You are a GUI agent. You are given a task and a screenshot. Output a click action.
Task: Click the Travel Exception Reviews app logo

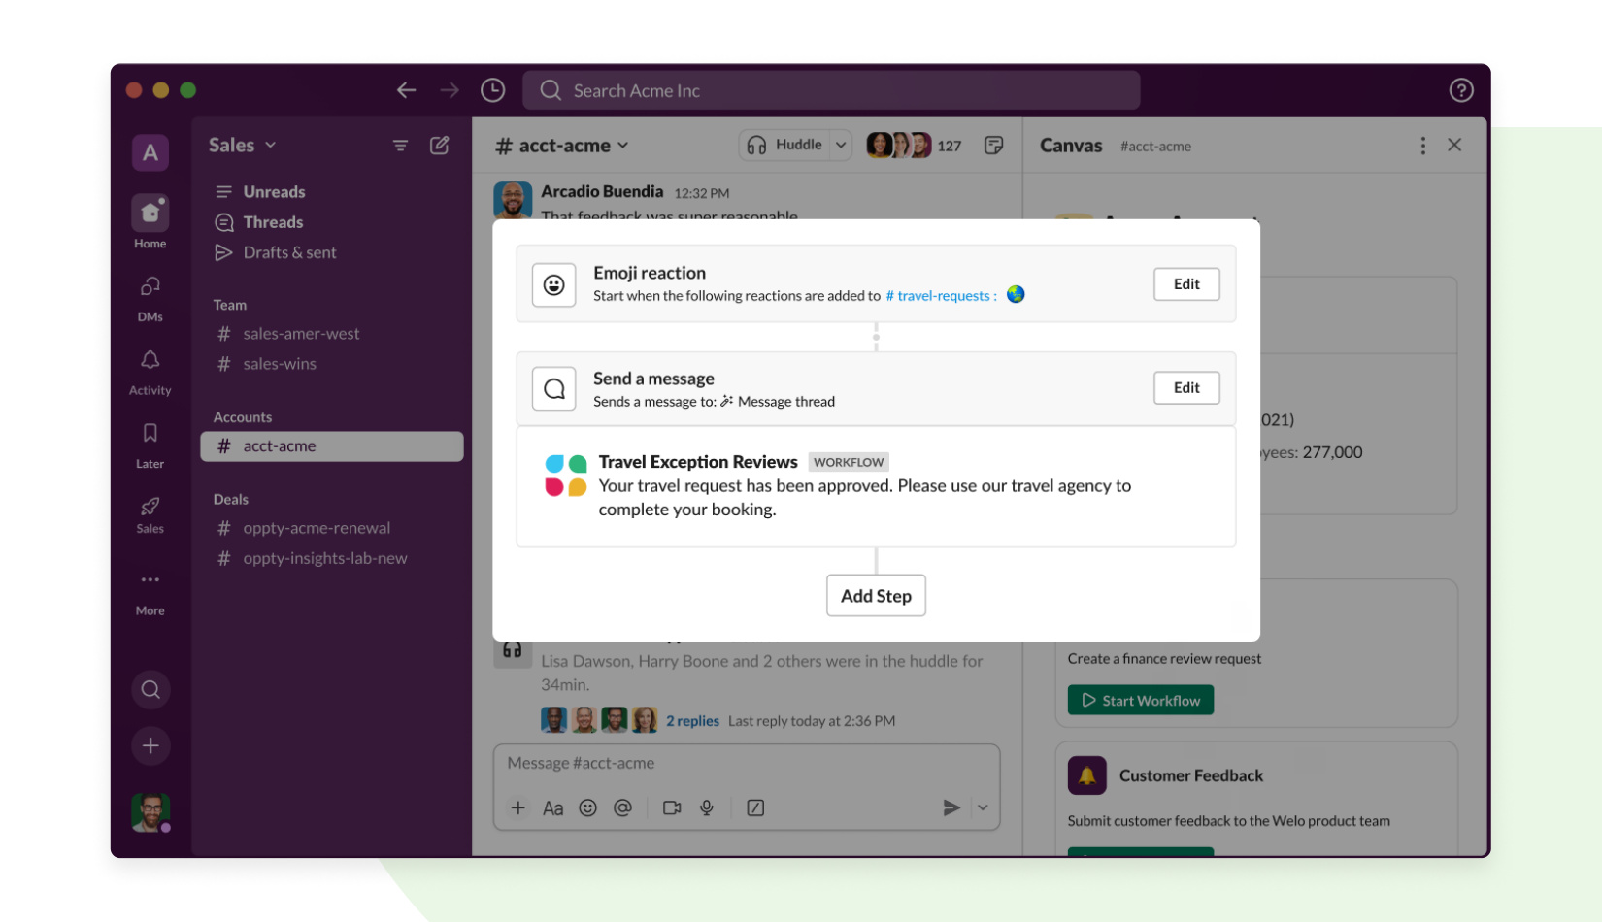[x=566, y=476]
